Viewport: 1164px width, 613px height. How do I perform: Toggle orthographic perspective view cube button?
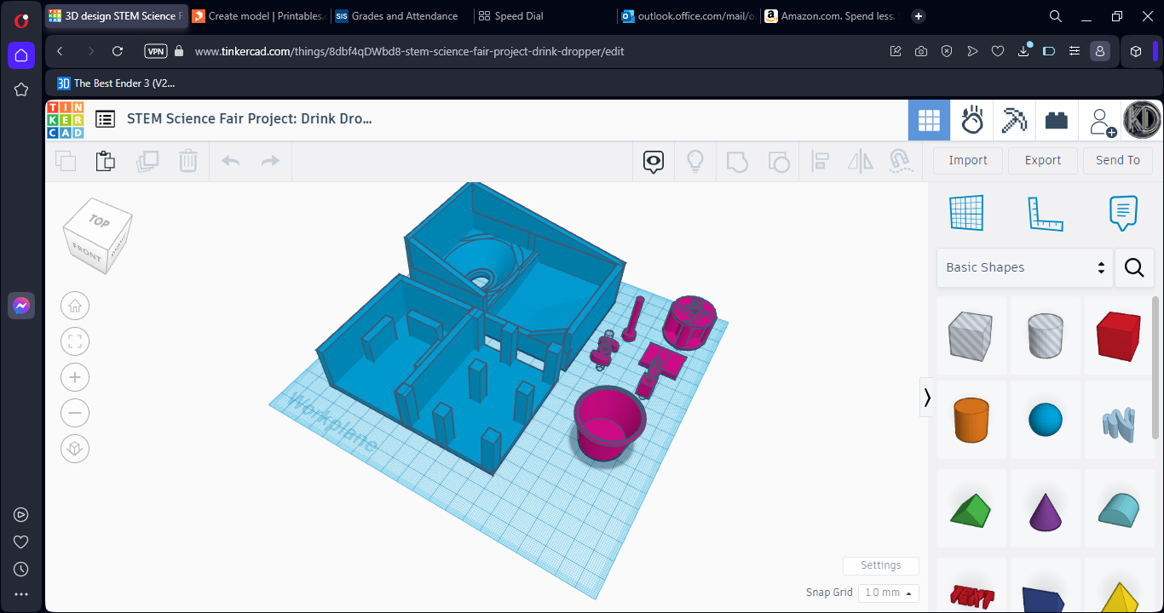pos(75,449)
